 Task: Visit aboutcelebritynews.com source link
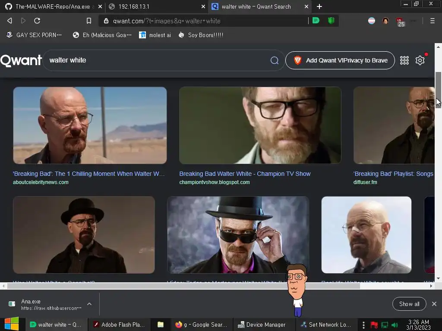click(41, 182)
